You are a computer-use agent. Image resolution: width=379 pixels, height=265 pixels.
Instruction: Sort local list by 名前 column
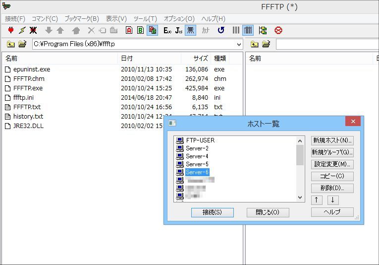pyautogui.click(x=60, y=59)
